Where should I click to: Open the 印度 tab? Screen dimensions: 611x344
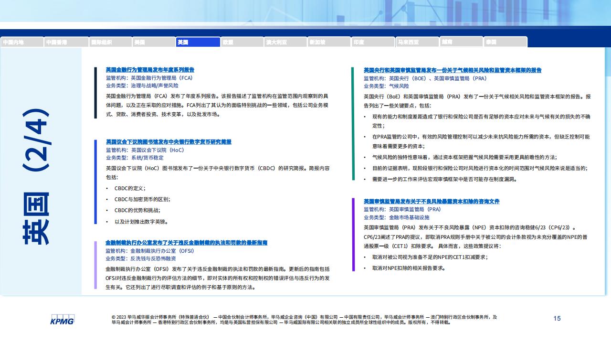pos(373,42)
